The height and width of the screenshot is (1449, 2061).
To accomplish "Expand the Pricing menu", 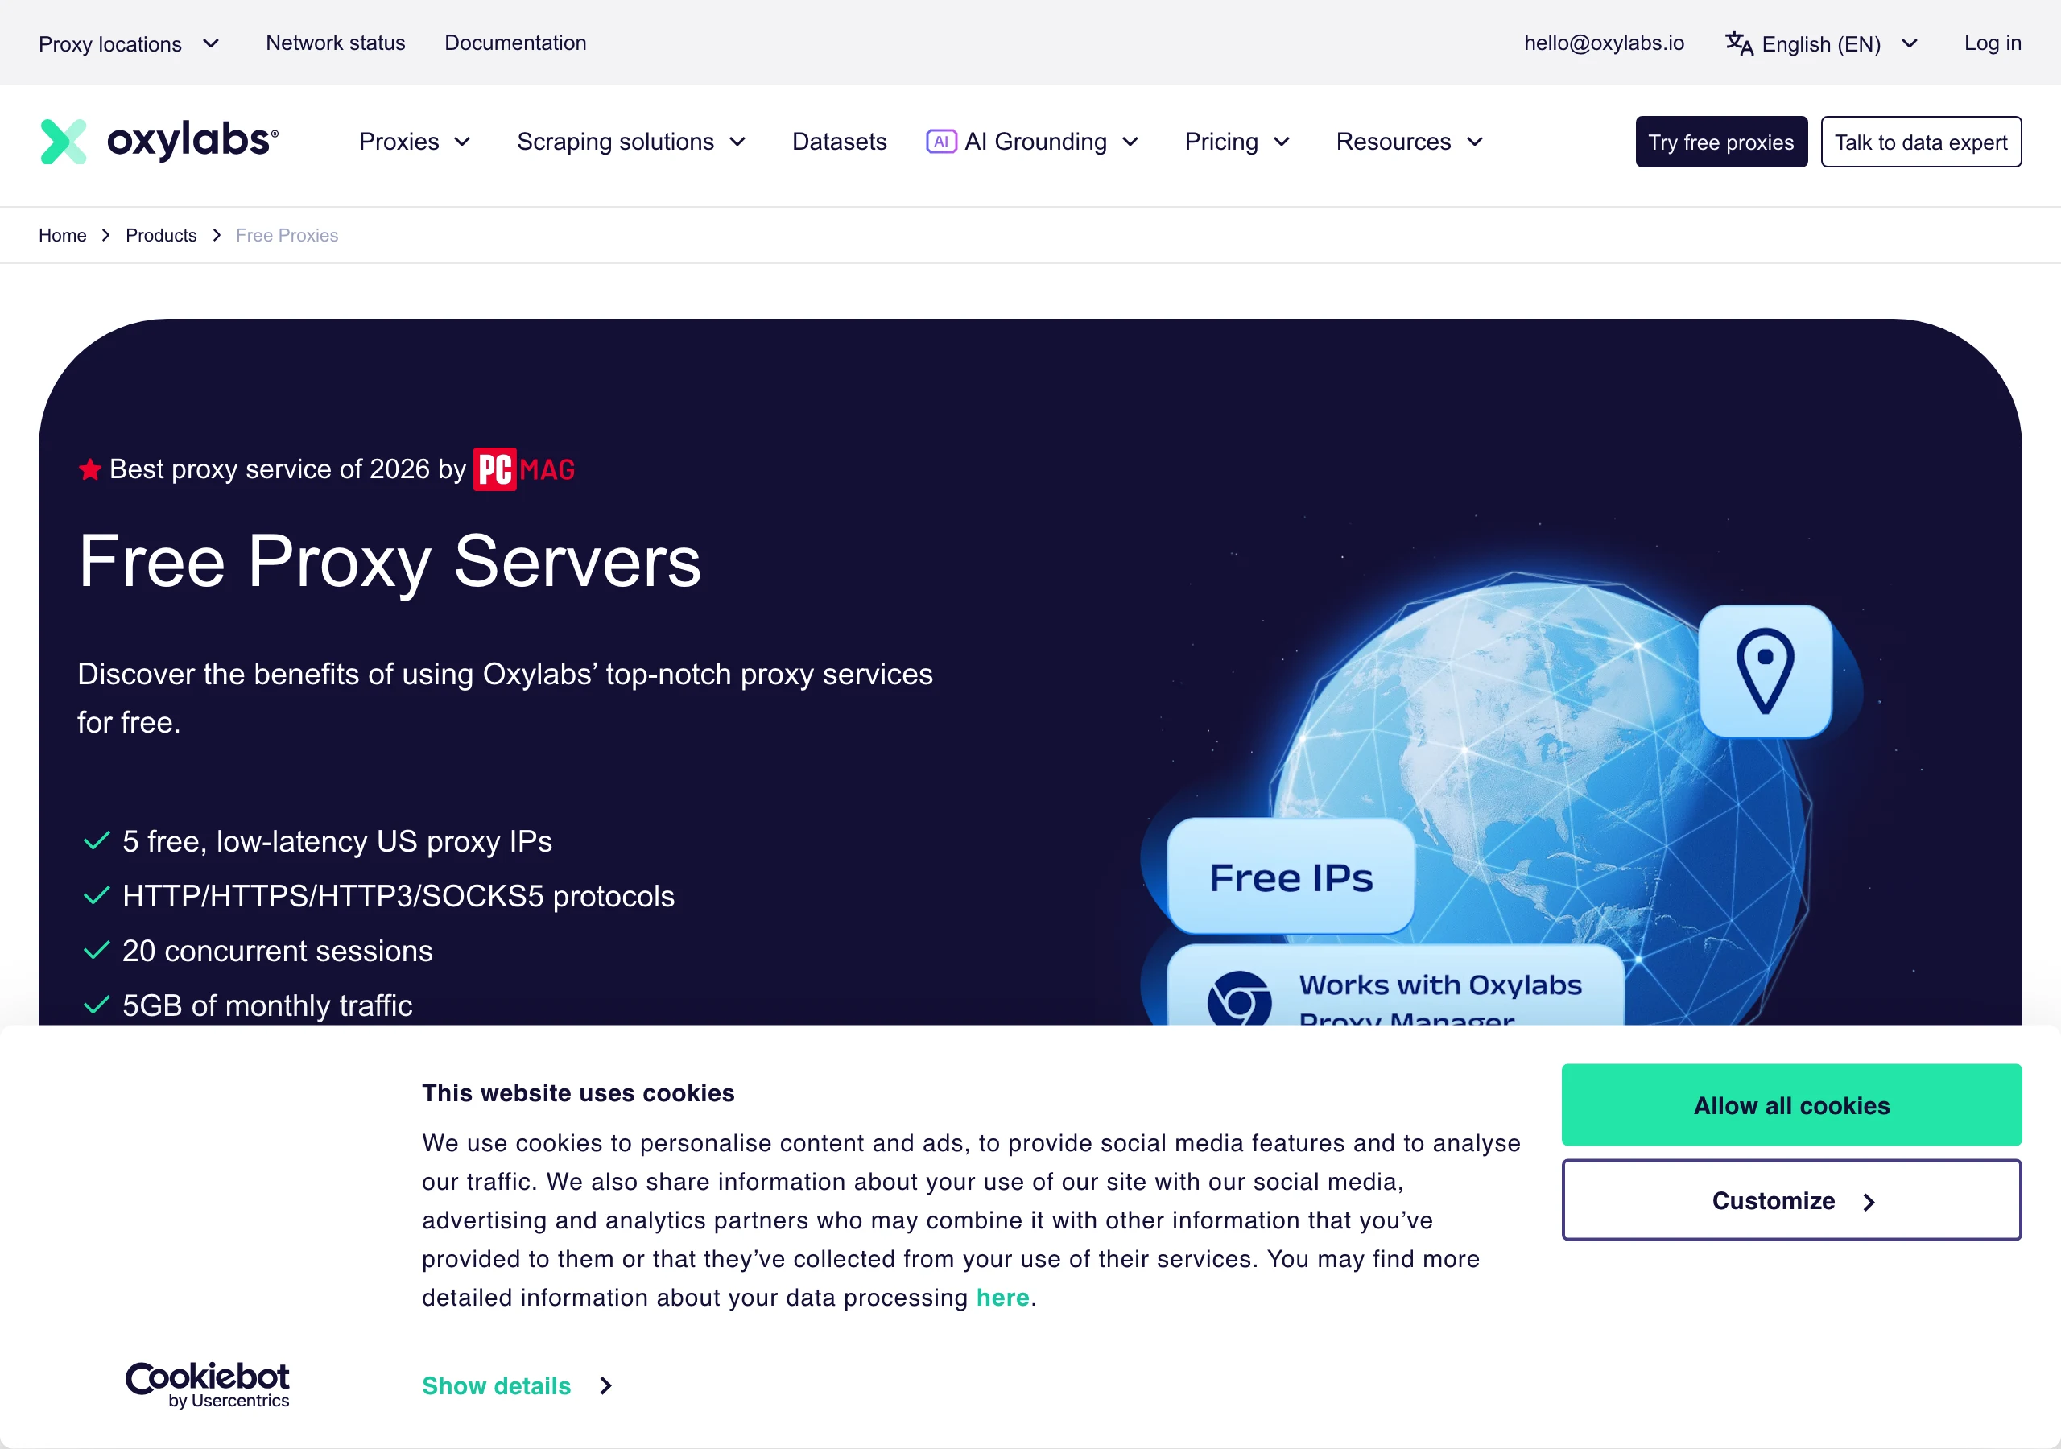I will point(1238,141).
